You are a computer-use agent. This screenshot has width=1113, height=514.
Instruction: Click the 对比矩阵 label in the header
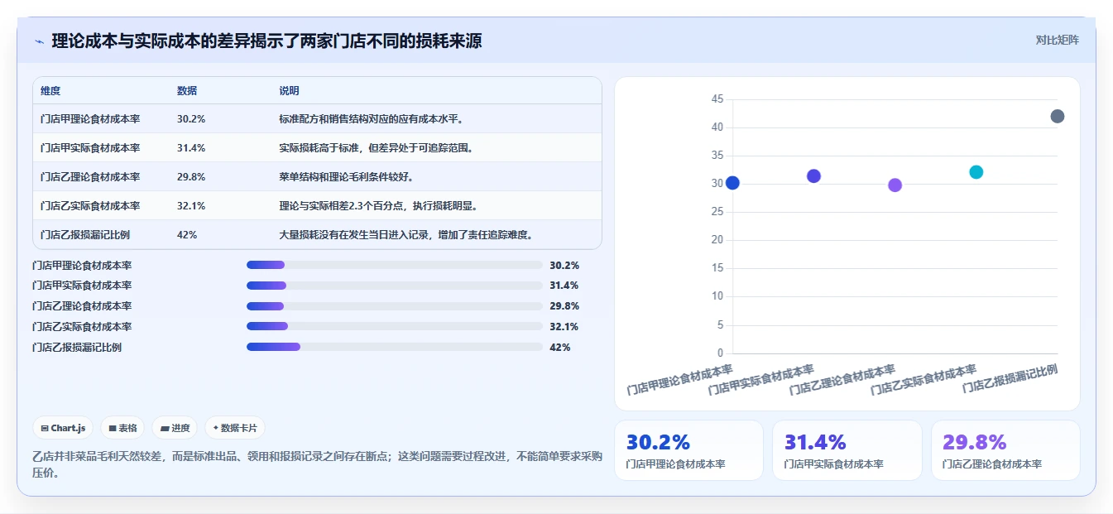pyautogui.click(x=1057, y=40)
